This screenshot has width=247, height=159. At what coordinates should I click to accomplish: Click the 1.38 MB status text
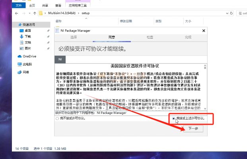point(60,149)
